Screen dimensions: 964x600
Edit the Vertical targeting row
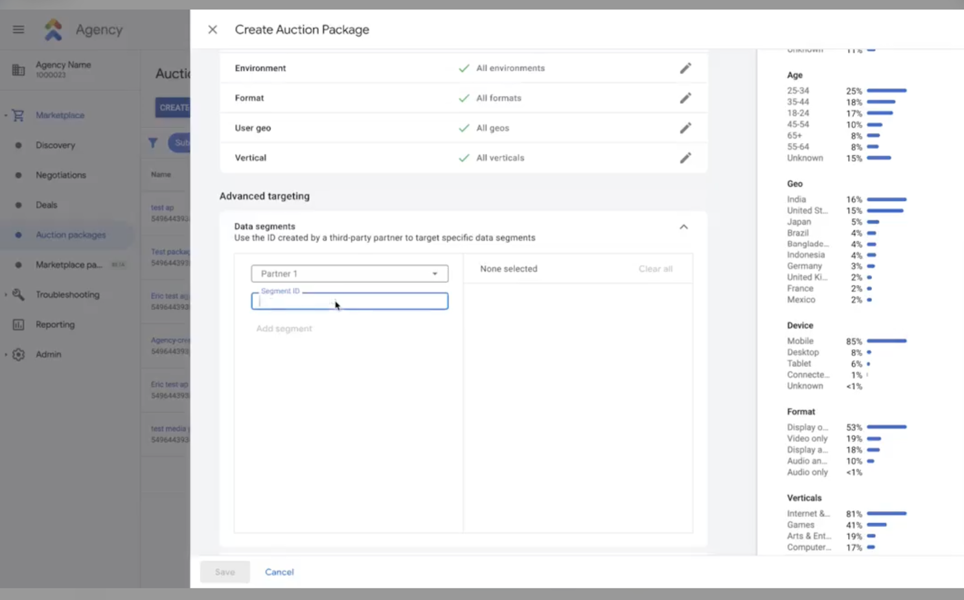(x=685, y=157)
